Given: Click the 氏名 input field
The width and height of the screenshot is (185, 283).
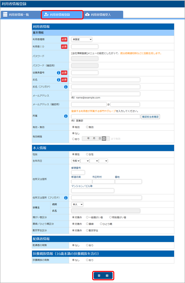Looking at the screenshot, I should tap(106, 80).
